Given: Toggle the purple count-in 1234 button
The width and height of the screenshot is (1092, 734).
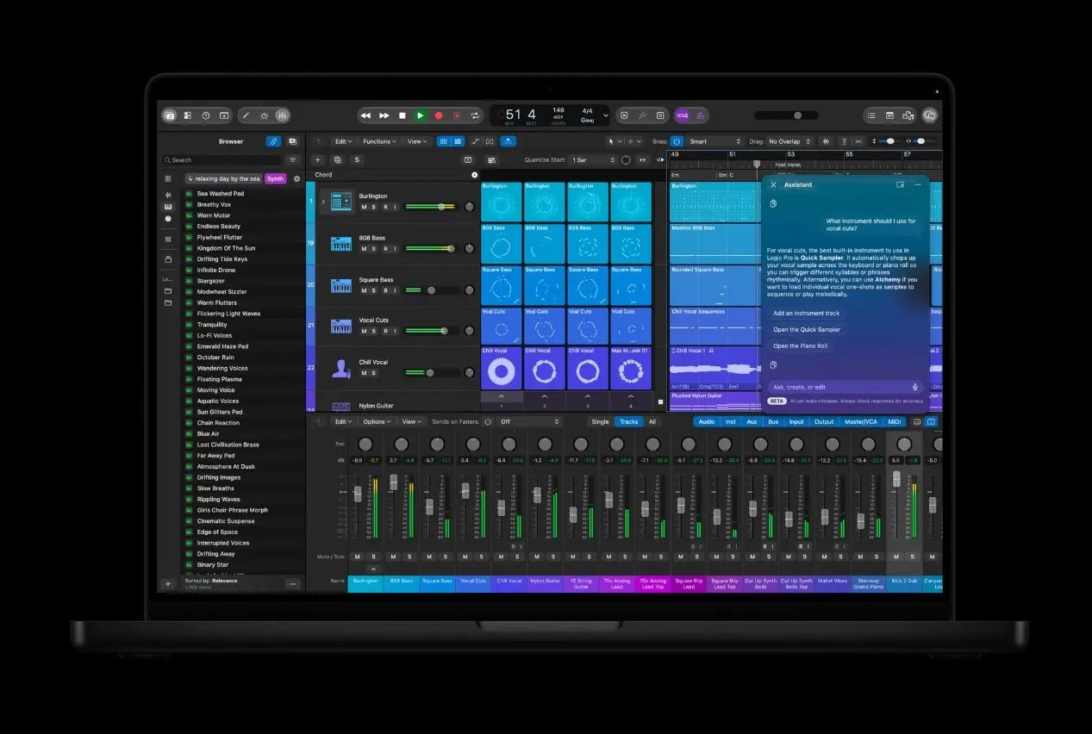Looking at the screenshot, I should point(683,115).
